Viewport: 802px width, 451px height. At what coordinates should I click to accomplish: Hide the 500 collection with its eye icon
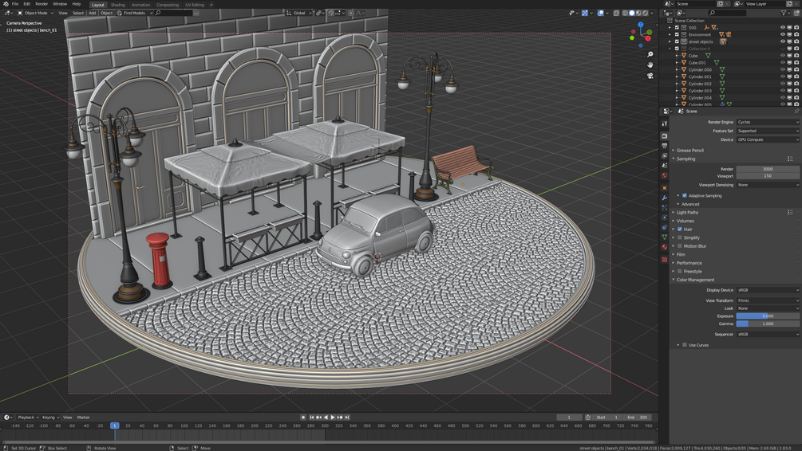pos(783,28)
